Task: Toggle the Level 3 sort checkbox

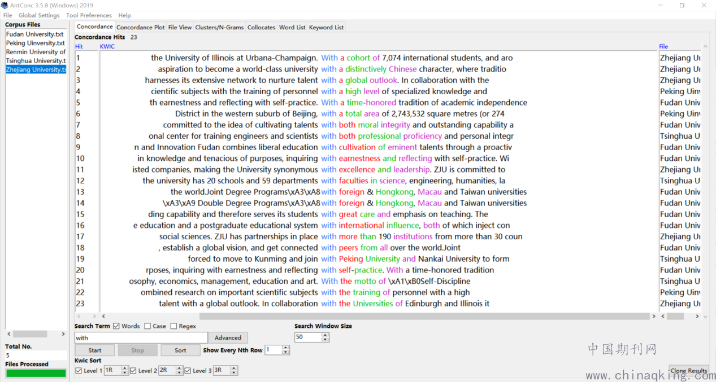Action: pyautogui.click(x=188, y=371)
